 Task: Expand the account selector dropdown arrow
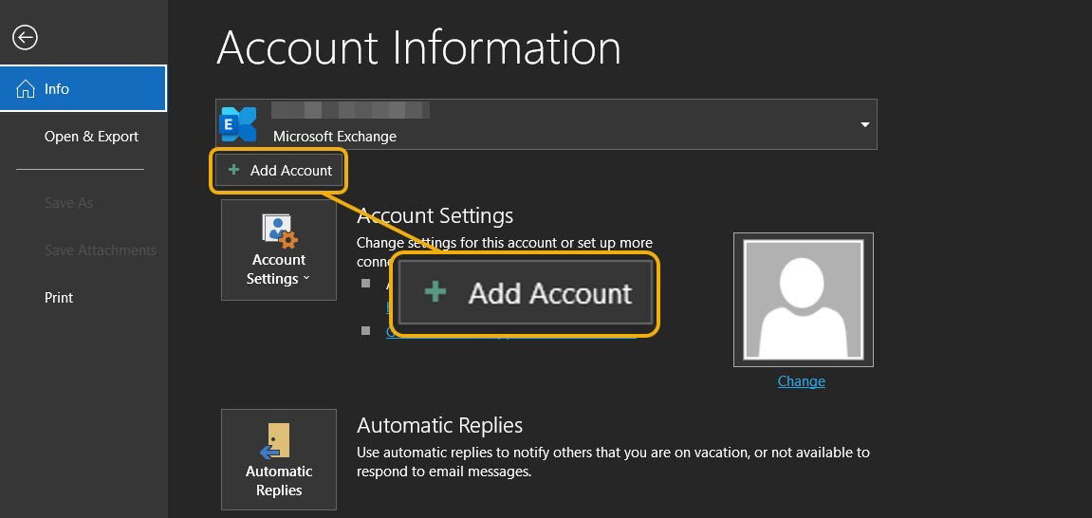[865, 124]
